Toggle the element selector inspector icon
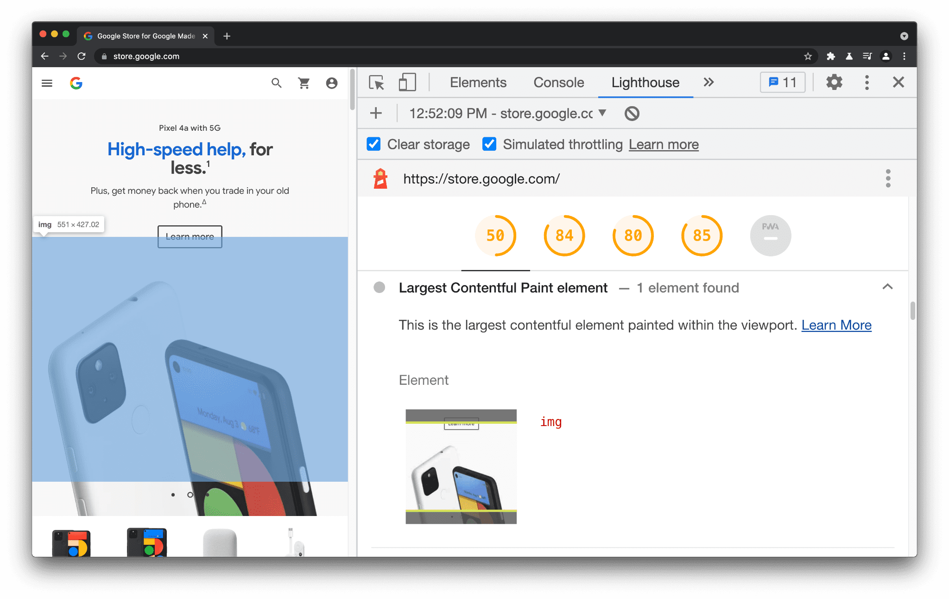The width and height of the screenshot is (949, 599). 377,82
